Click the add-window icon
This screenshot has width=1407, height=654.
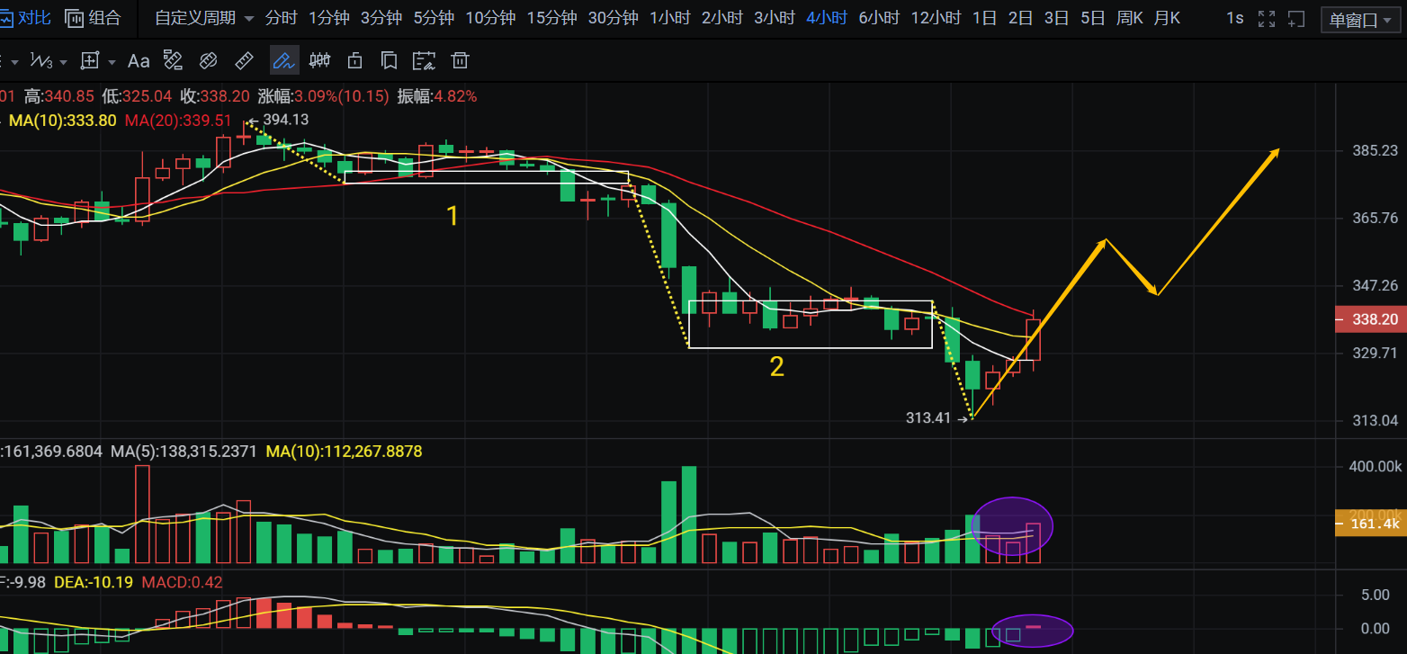[1295, 19]
